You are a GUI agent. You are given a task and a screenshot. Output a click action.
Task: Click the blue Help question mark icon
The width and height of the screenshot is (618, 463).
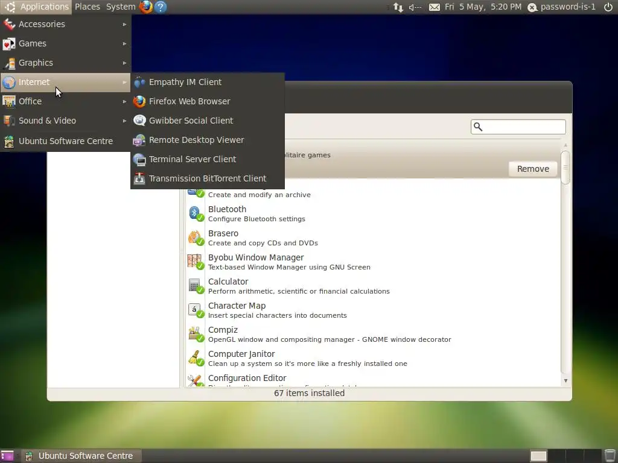click(x=161, y=7)
